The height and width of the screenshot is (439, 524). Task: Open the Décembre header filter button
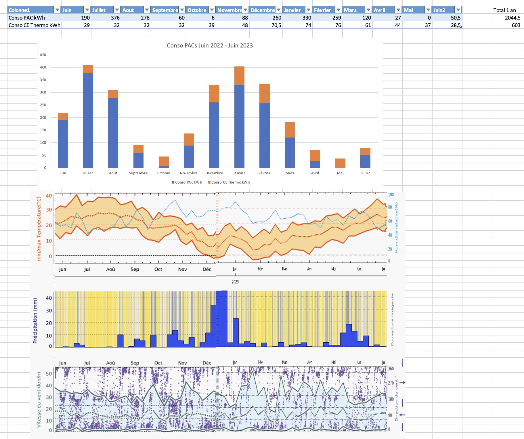click(278, 10)
